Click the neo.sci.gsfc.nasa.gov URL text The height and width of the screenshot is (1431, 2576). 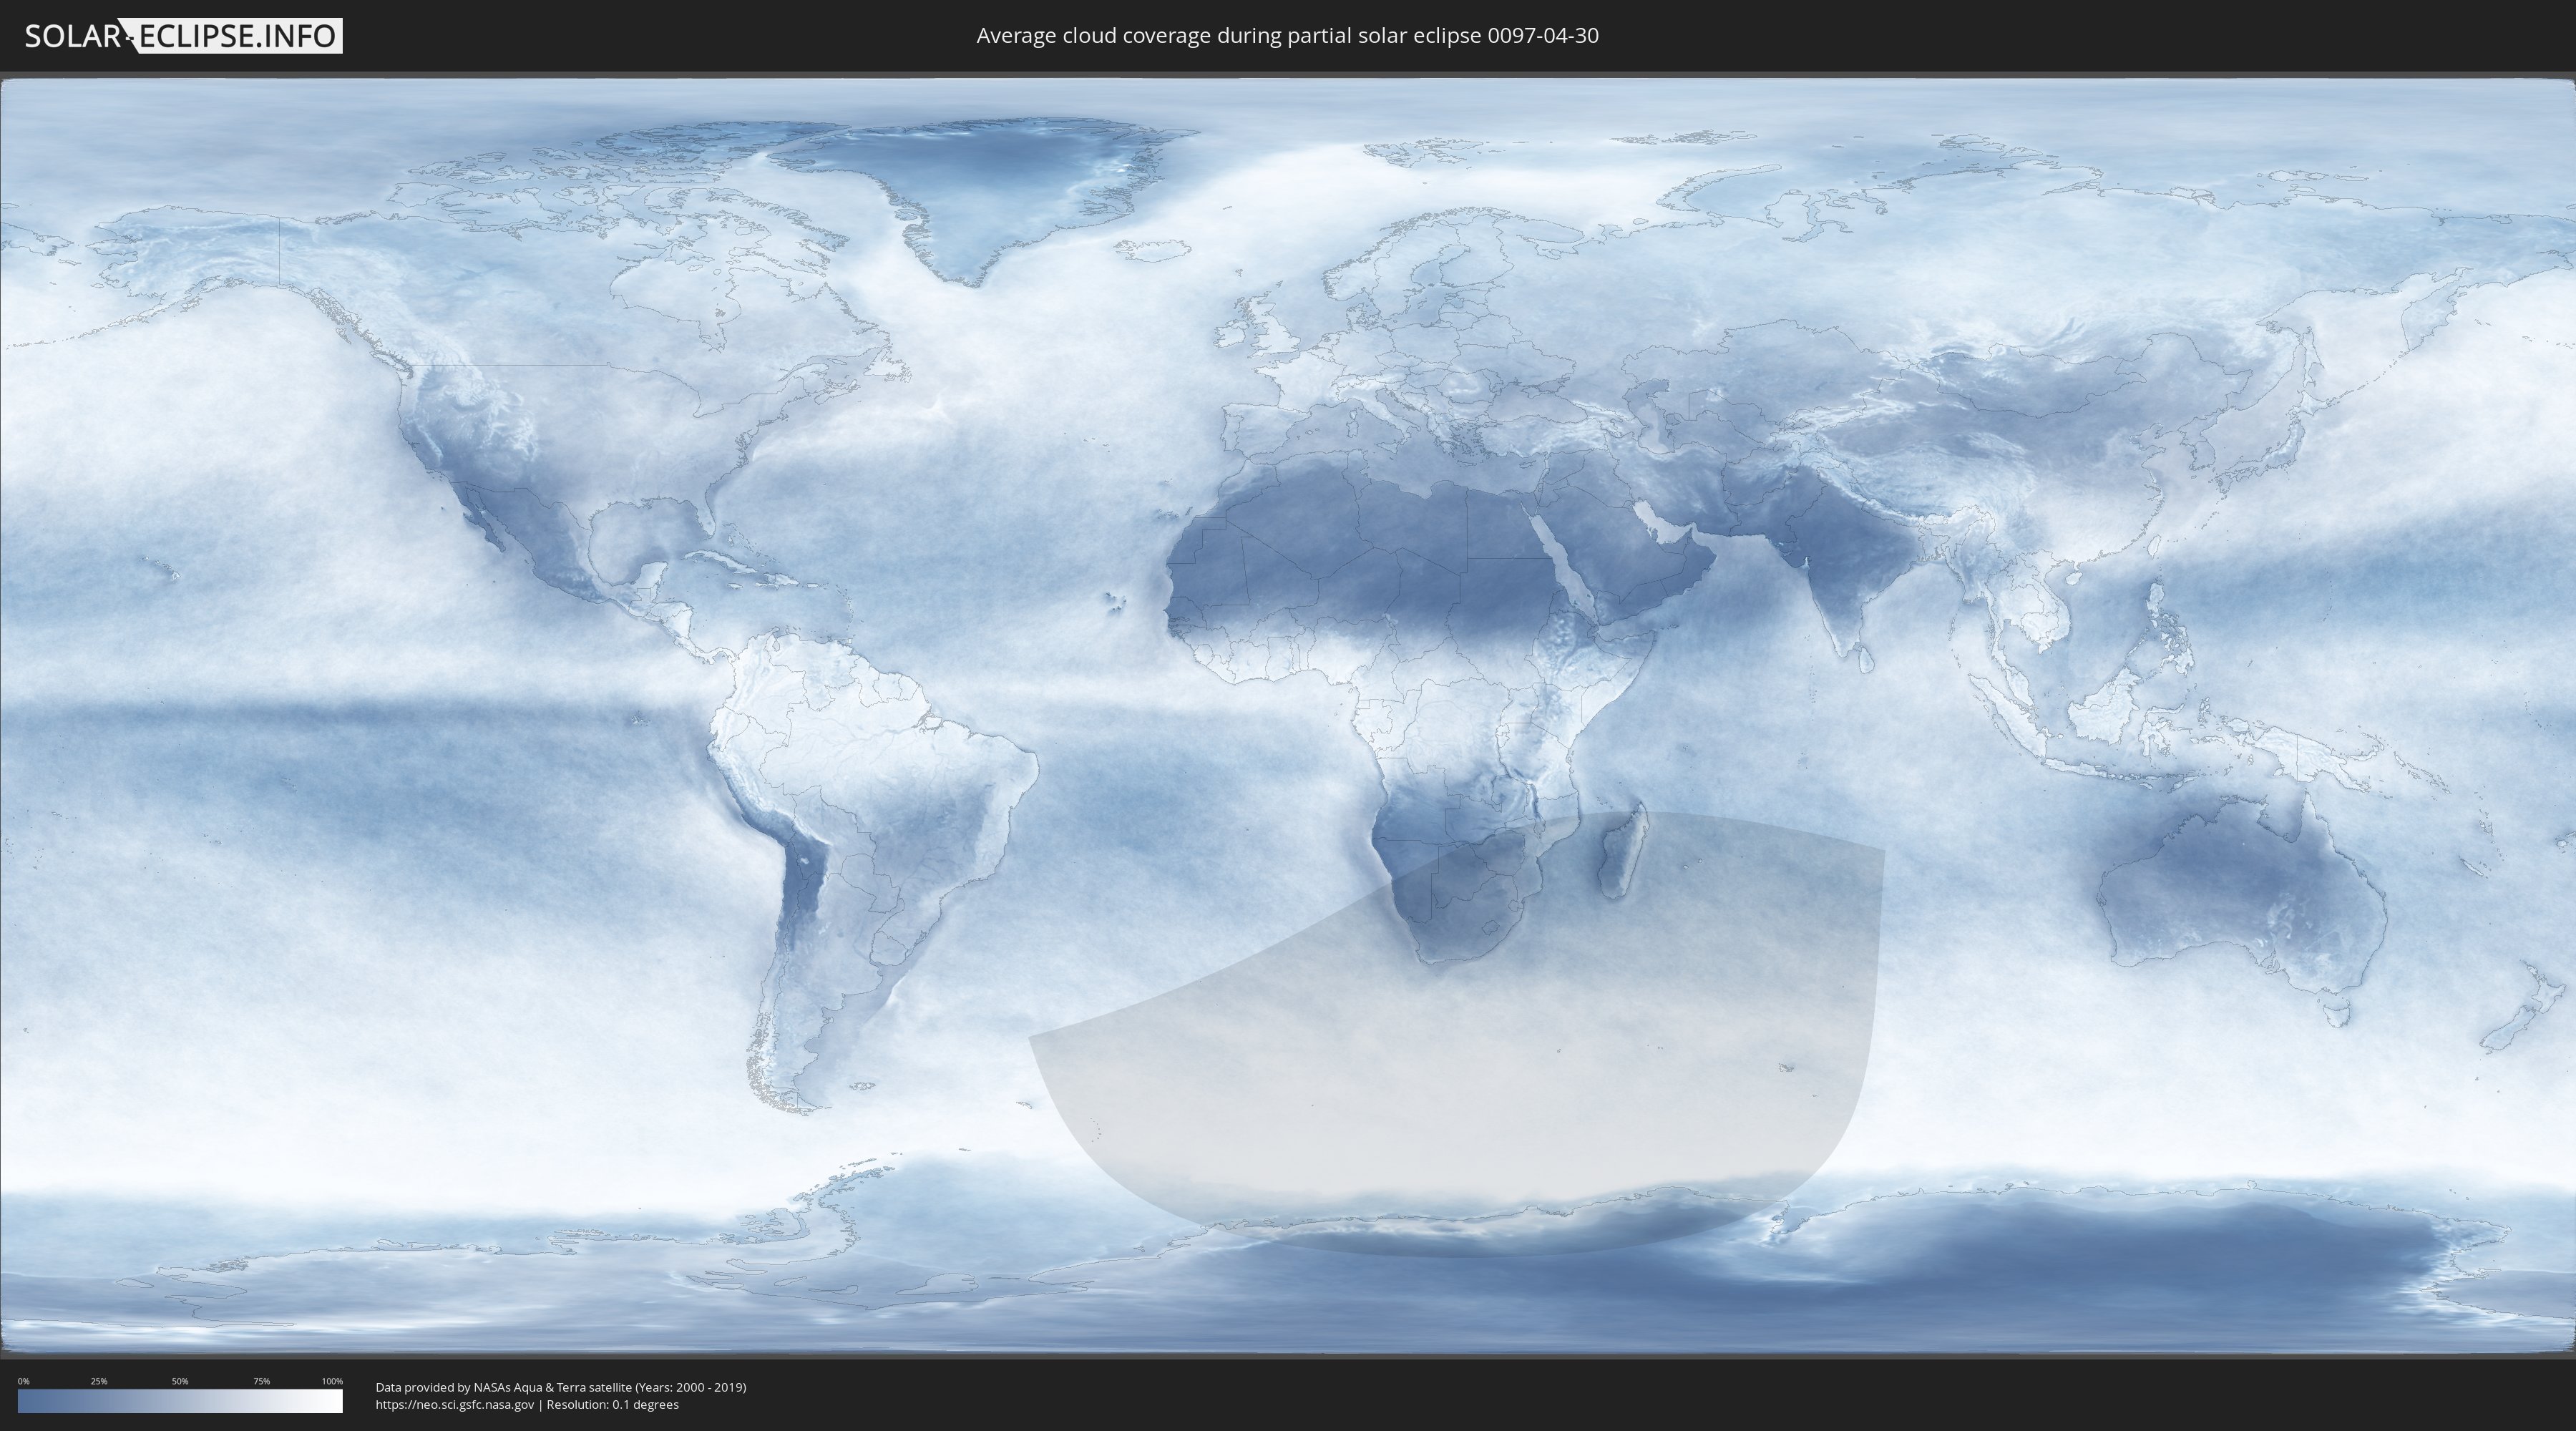click(455, 1405)
